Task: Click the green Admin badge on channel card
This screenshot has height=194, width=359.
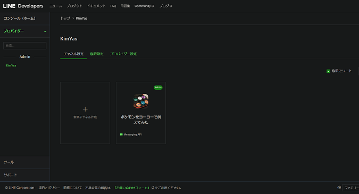Action: (158, 87)
